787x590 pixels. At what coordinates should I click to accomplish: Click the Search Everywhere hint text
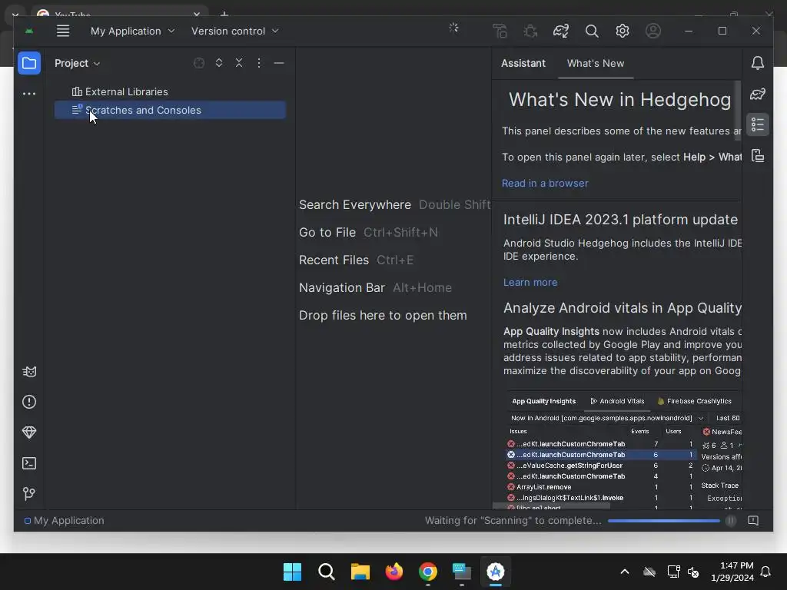pyautogui.click(x=355, y=204)
